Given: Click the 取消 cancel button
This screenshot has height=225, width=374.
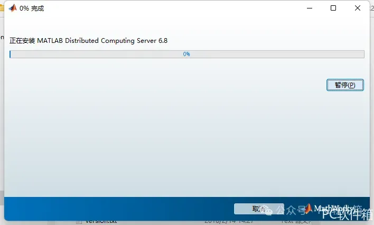Looking at the screenshot, I should [259, 209].
